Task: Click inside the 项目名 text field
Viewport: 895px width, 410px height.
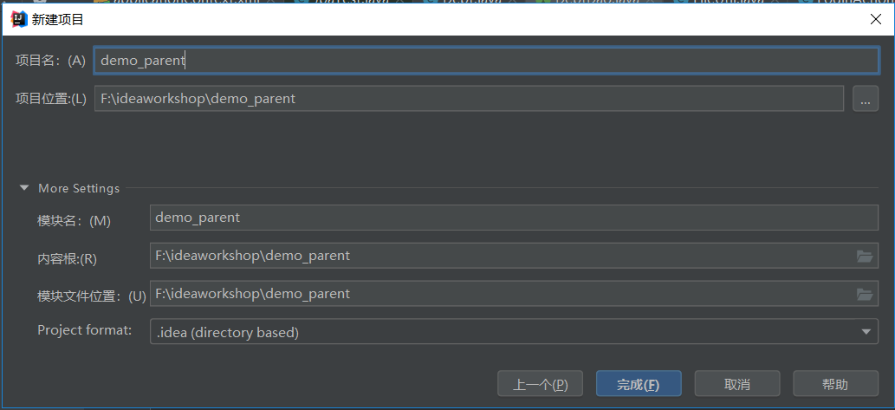Action: [486, 61]
